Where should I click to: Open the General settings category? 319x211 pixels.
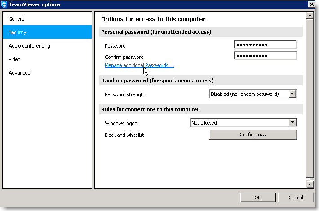click(x=47, y=19)
